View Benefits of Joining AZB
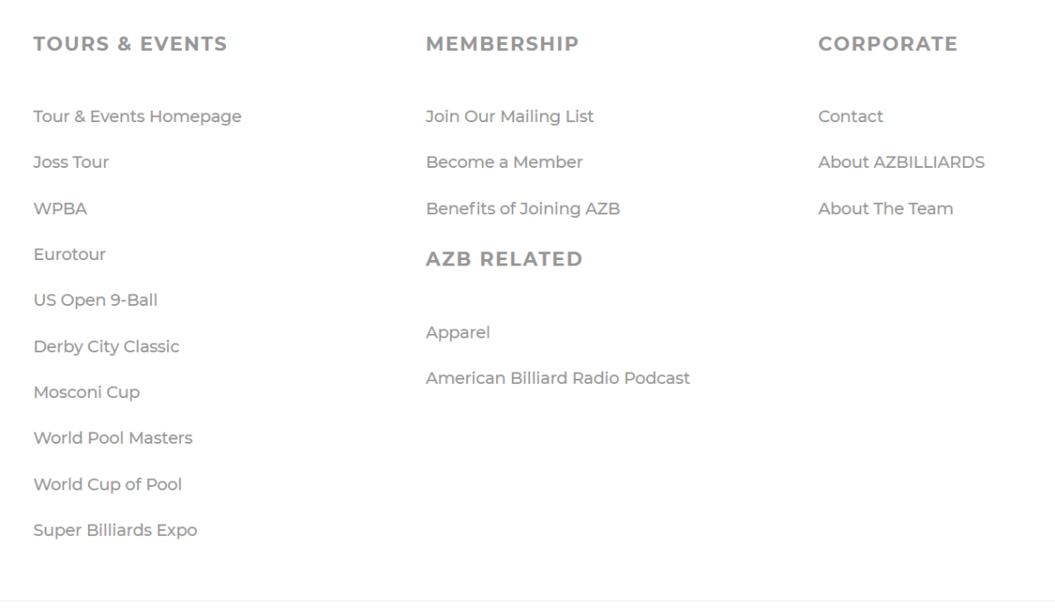Image resolution: width=1055 pixels, height=609 pixels. click(x=522, y=208)
